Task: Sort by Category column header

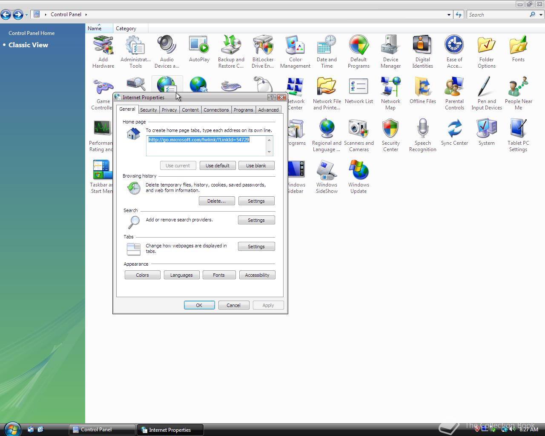Action: tap(131, 28)
